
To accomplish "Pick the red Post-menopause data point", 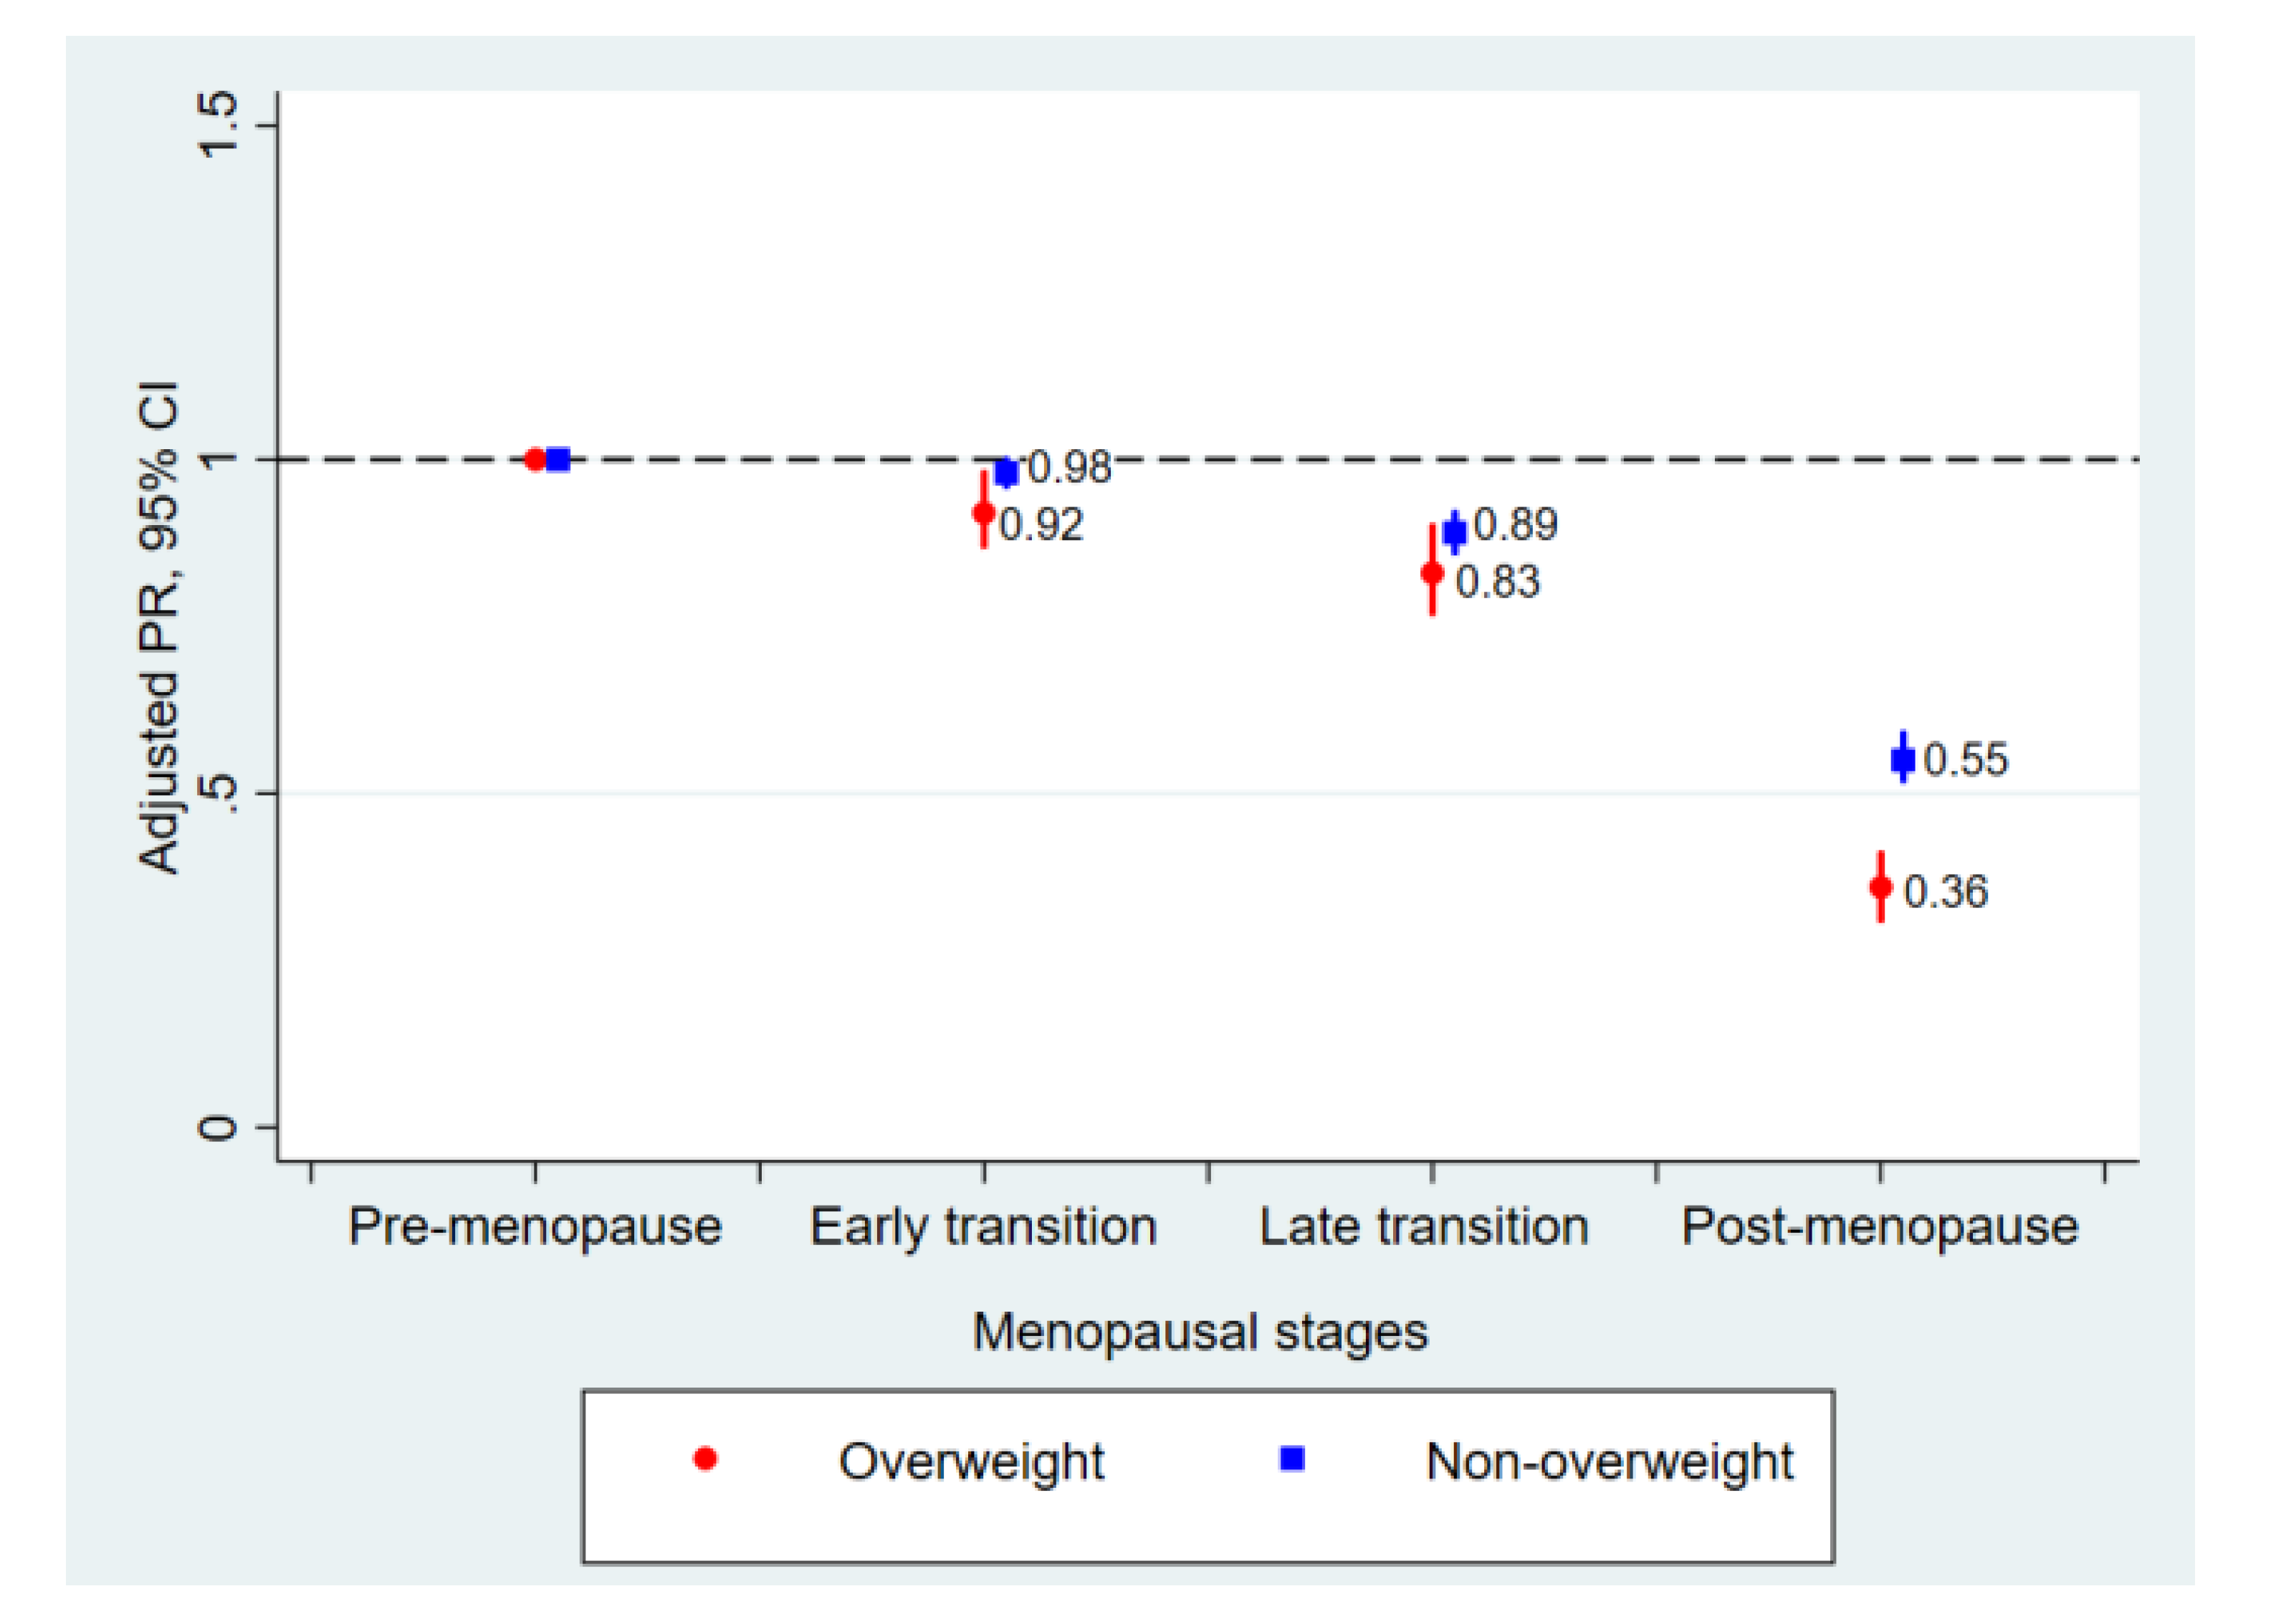I will tap(1880, 887).
